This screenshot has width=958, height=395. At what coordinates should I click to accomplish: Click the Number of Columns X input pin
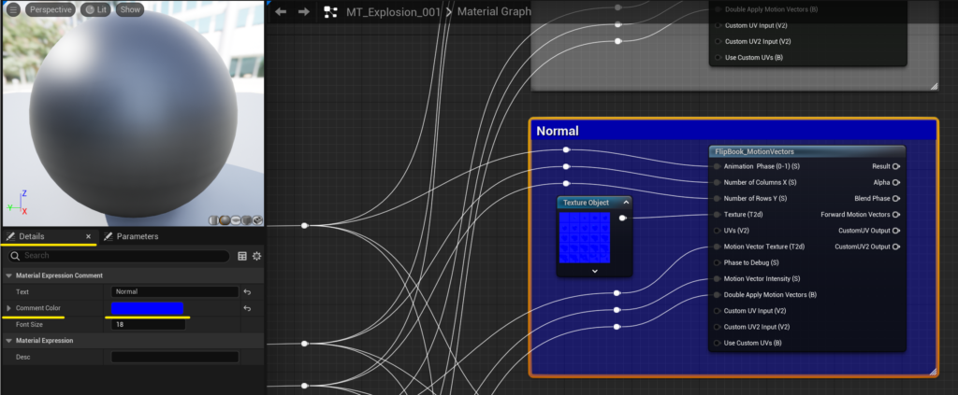[x=717, y=182]
